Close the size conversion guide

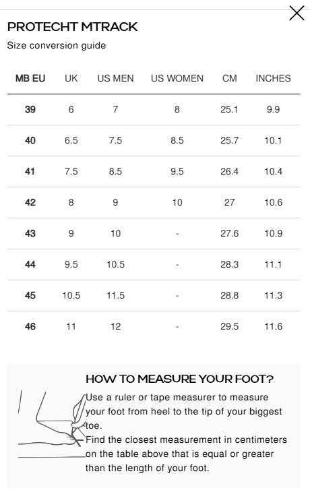[x=297, y=13]
